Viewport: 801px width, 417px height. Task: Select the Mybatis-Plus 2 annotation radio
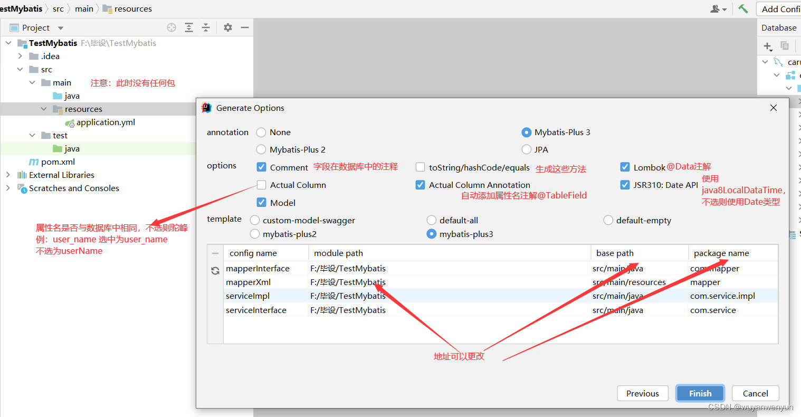(261, 150)
